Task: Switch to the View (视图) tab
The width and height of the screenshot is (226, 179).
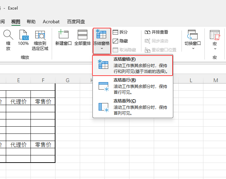Action: [16, 22]
